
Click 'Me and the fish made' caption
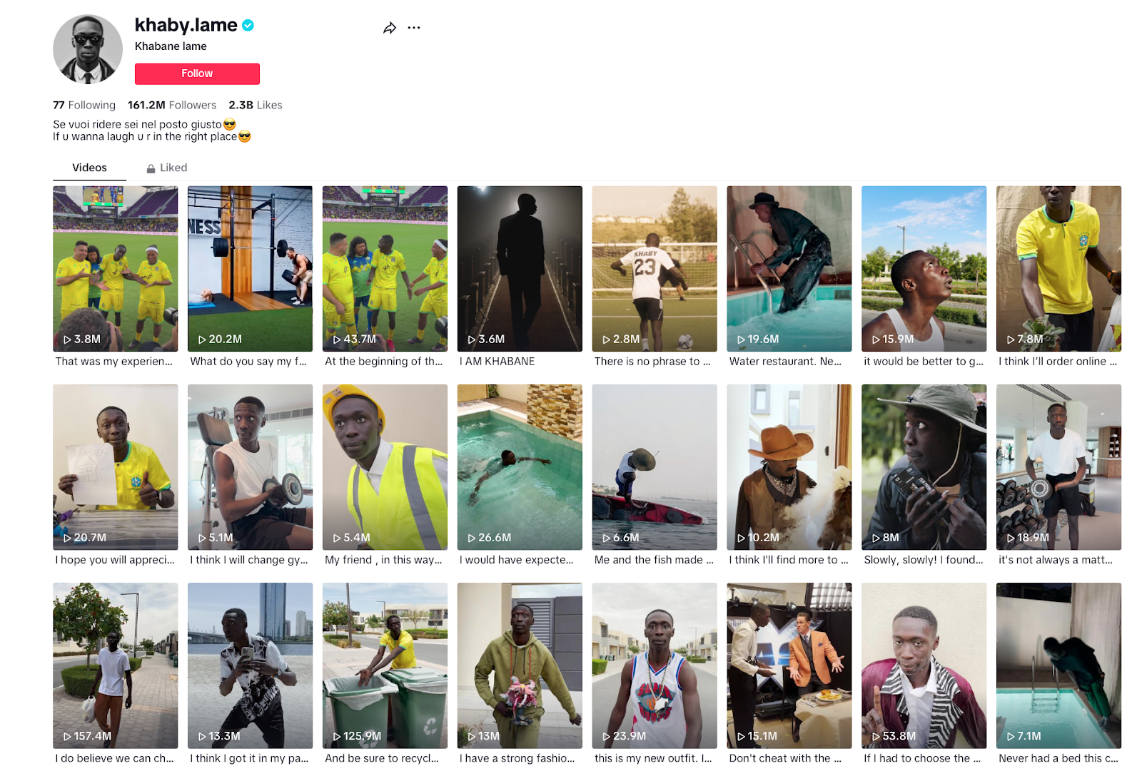point(654,560)
